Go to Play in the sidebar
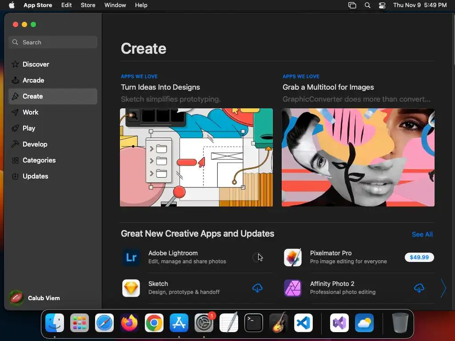455x341 pixels. [x=53, y=128]
